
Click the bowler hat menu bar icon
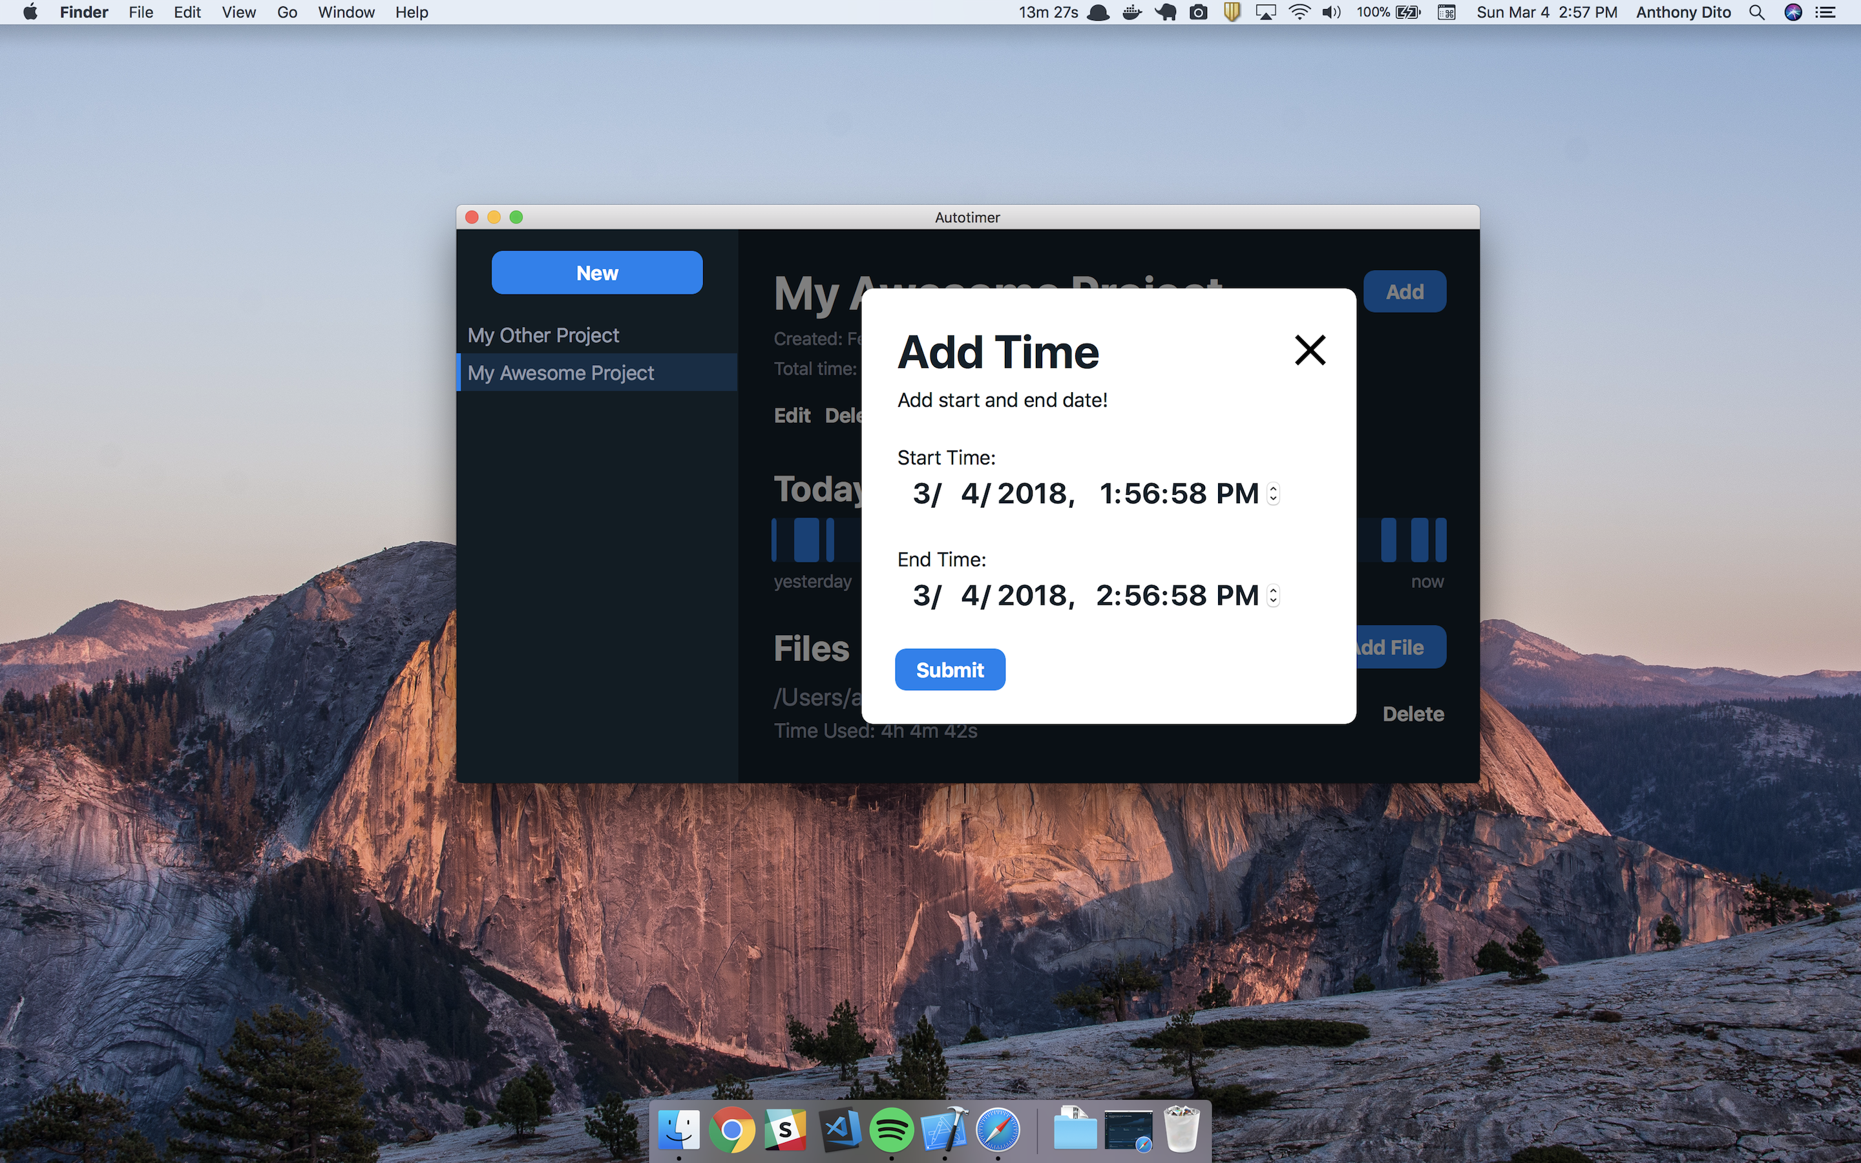pyautogui.click(x=1098, y=12)
